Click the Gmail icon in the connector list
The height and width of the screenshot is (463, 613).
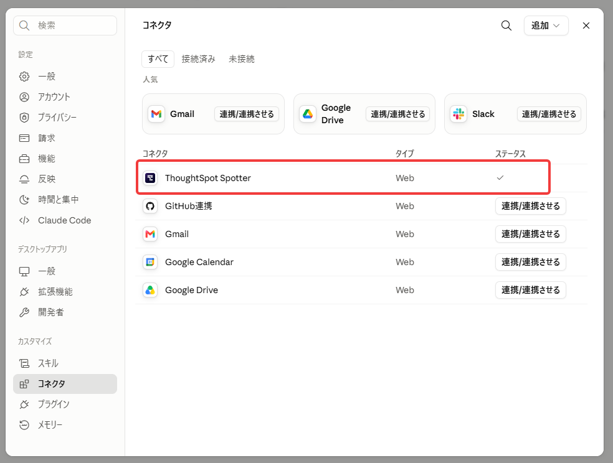click(150, 234)
